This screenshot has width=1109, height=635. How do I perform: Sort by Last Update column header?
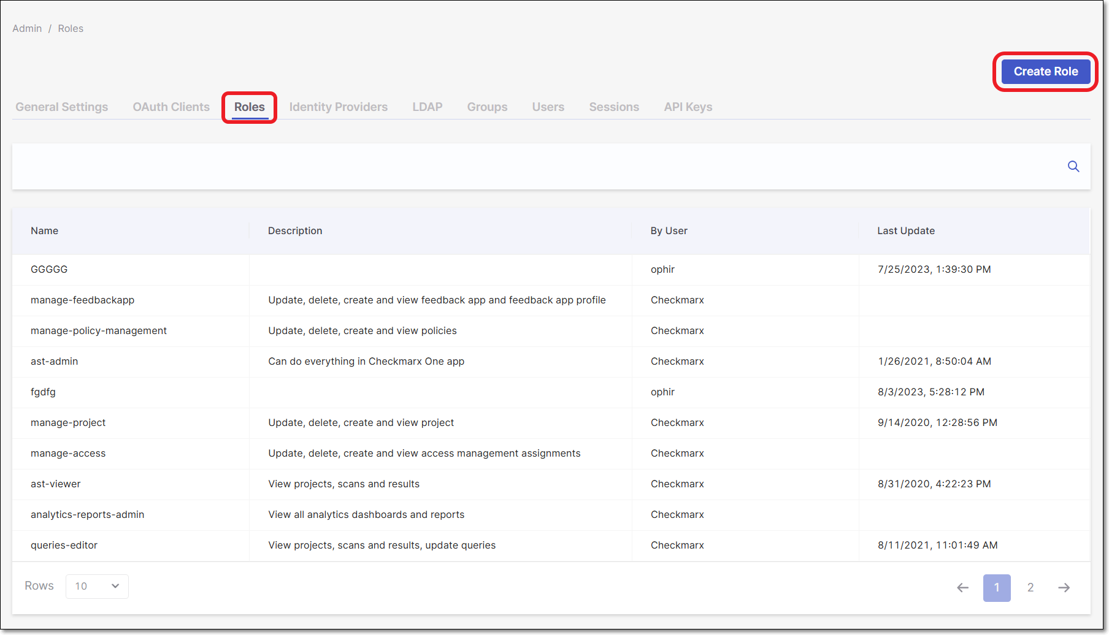(x=906, y=231)
